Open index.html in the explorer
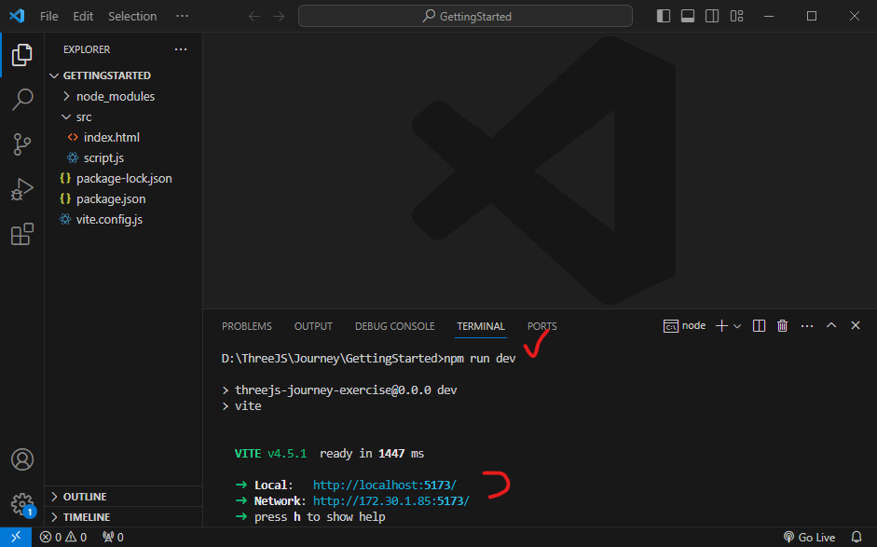Viewport: 877px width, 547px height. coord(124,137)
